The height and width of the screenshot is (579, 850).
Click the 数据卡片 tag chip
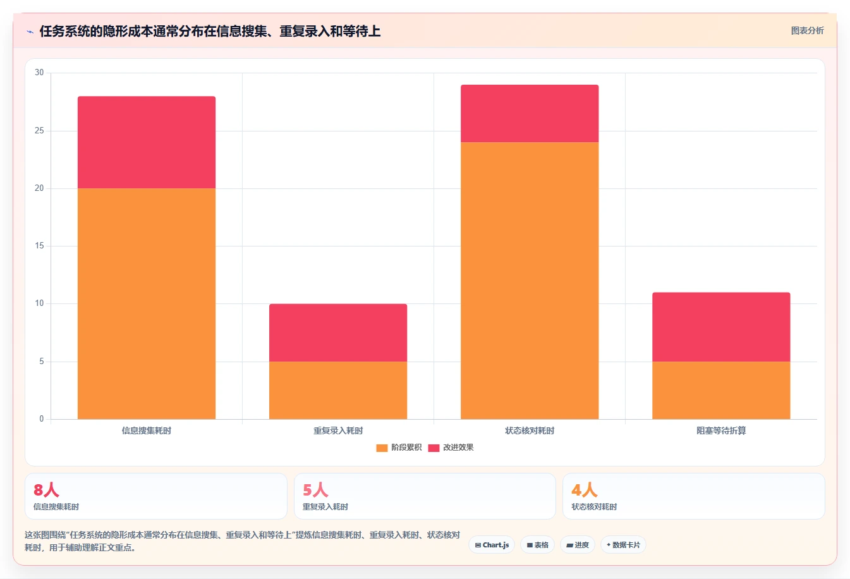623,545
